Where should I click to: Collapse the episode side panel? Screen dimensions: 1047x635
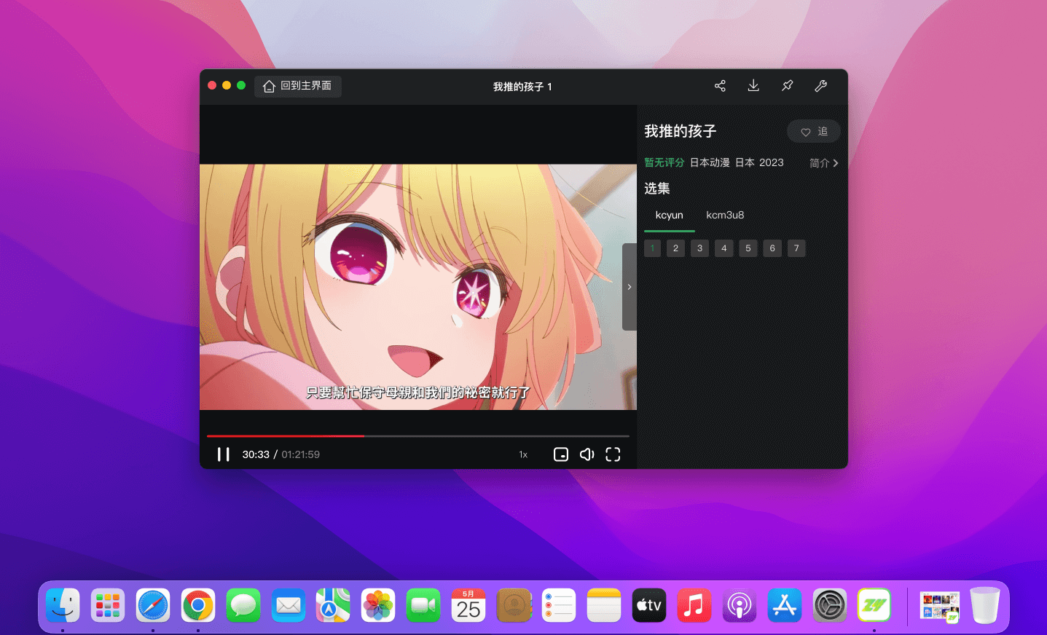point(630,287)
